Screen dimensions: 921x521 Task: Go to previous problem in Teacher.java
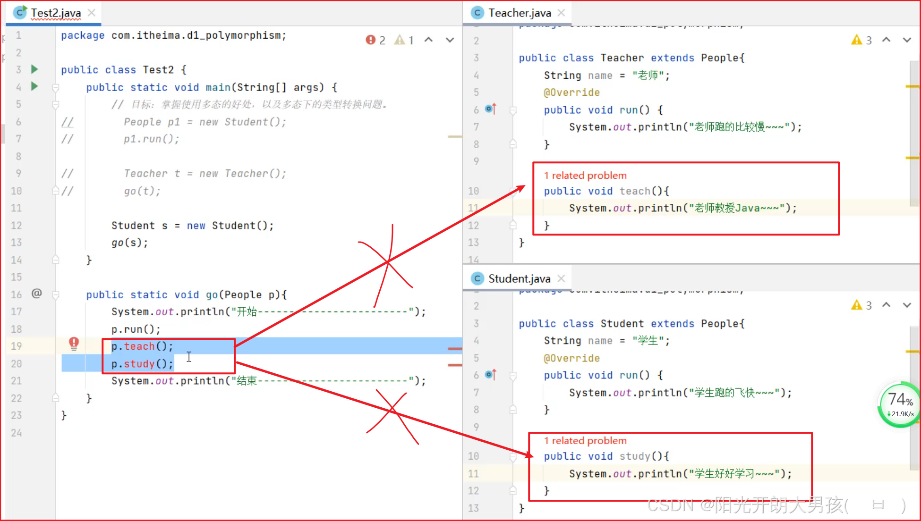tap(886, 40)
